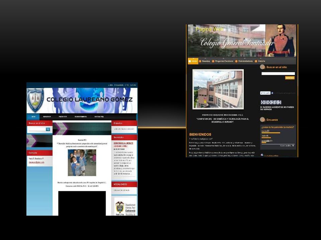This screenshot has height=240, width=321.
Task: Click the Facebook logo icon beside Me gusta
Action: coord(272,93)
